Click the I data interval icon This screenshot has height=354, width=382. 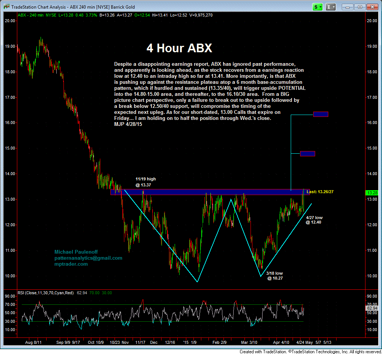pyautogui.click(x=329, y=6)
